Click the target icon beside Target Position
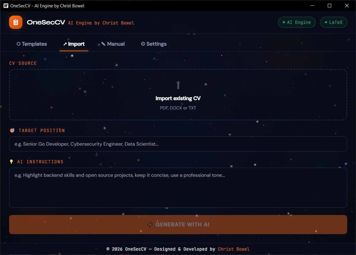 point(12,130)
